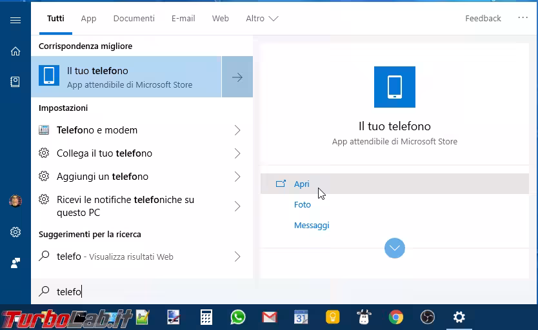Expand more actions with the blue chevron
Image resolution: width=538 pixels, height=330 pixels.
[x=394, y=248]
